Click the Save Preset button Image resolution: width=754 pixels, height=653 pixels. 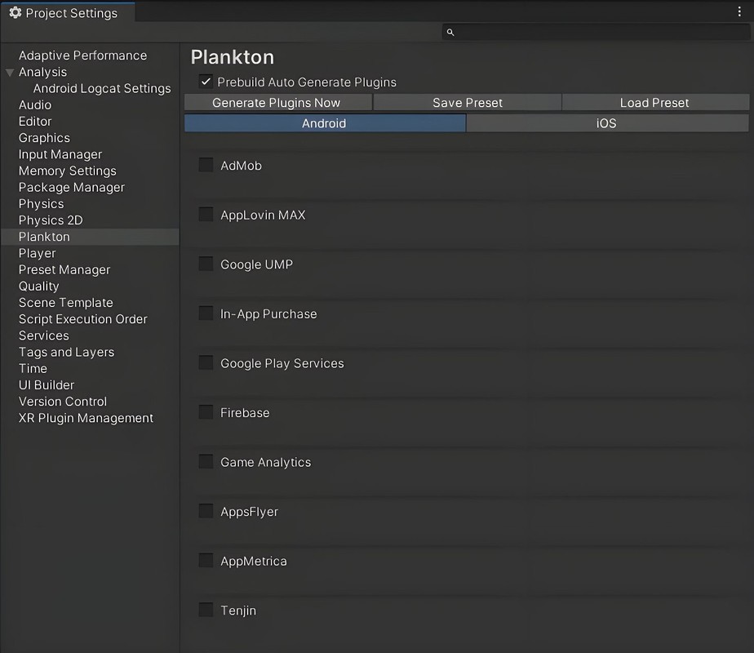467,102
